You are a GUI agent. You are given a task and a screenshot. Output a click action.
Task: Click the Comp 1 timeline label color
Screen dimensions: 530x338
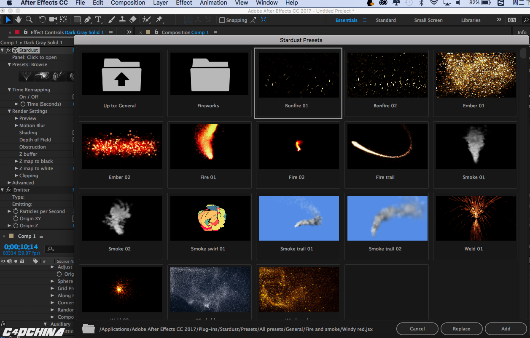[11, 236]
